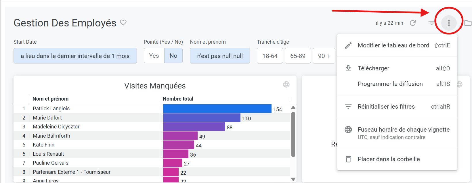The width and height of the screenshot is (472, 183).
Task: Click Réinitialiser les filtres option
Action: click(x=386, y=107)
